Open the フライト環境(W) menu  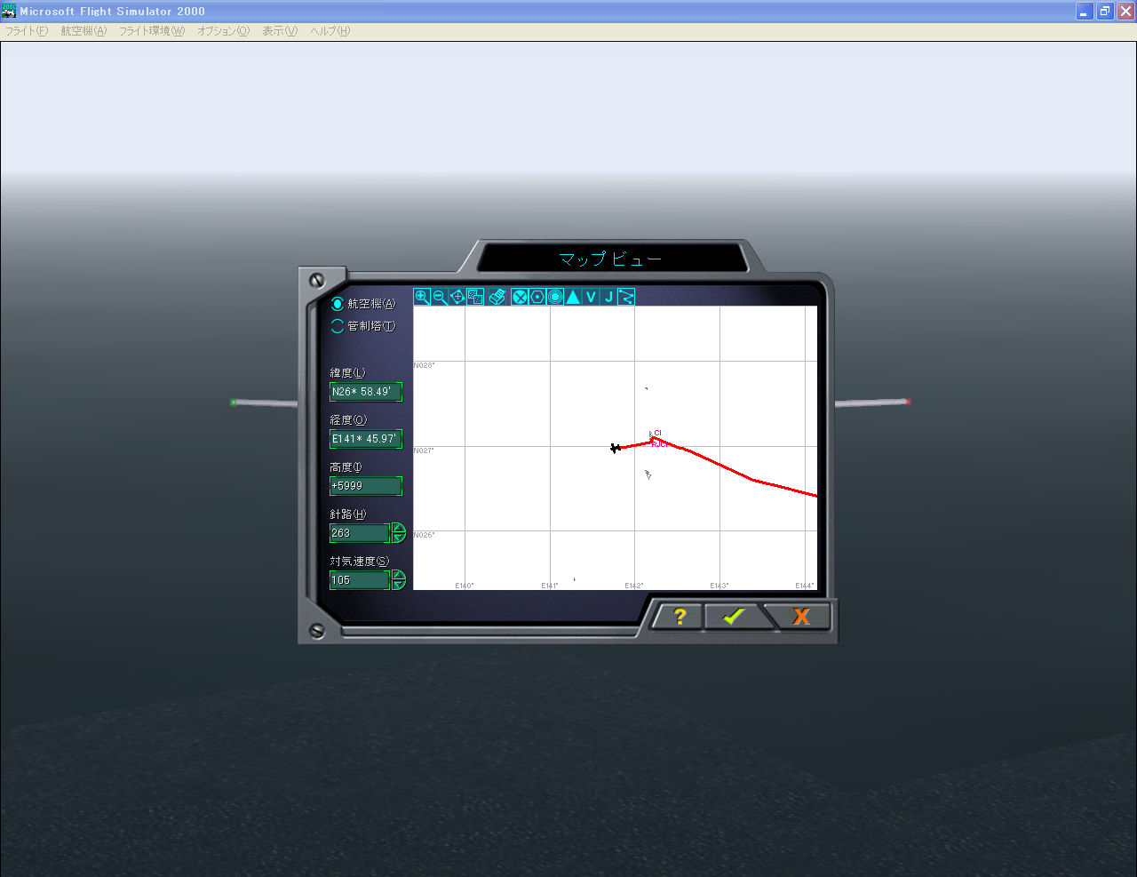(152, 31)
